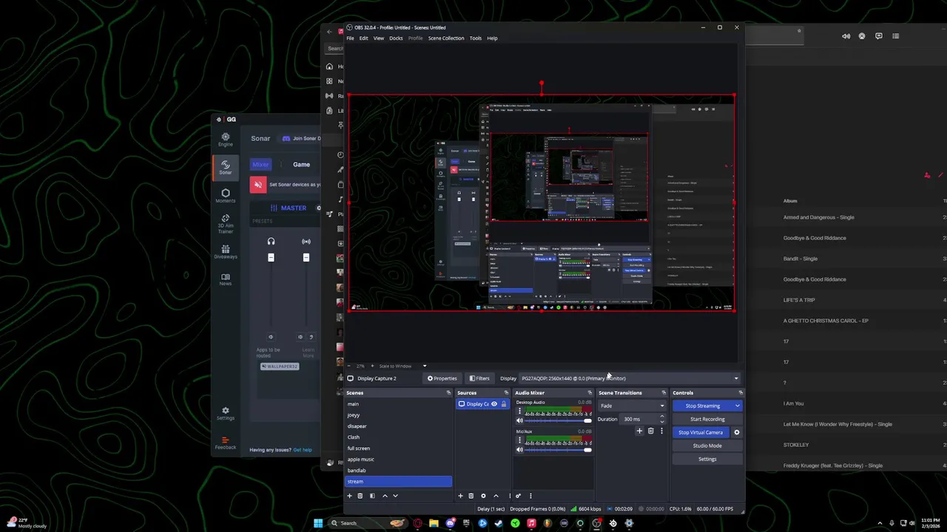Open Settings in the SteelSeries GG sidebar

[226, 414]
